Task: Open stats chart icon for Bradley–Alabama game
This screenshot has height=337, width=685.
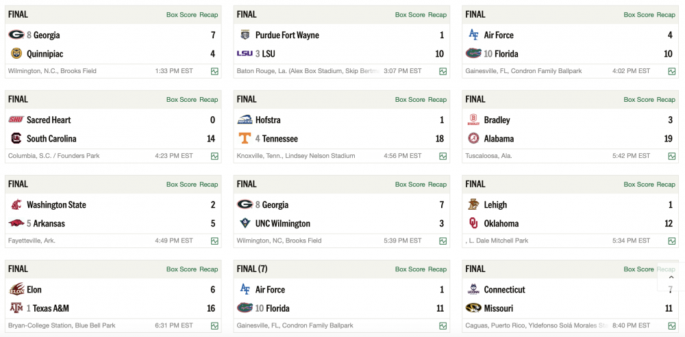Action: coord(672,156)
